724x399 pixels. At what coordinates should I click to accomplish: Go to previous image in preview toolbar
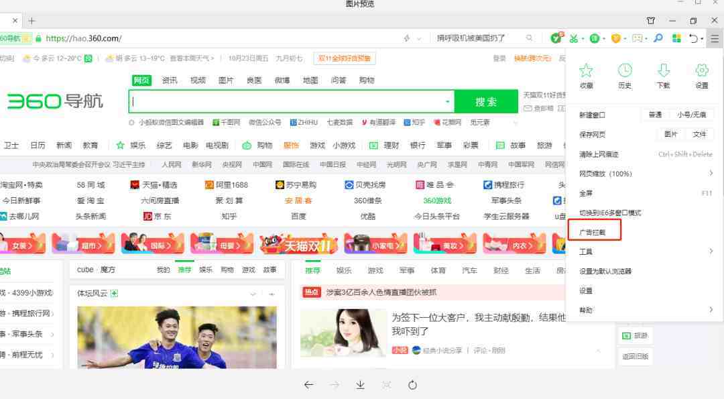309,385
